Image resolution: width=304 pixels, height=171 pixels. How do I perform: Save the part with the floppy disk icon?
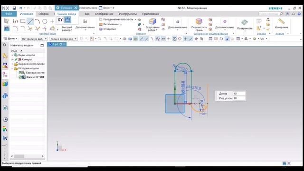point(14,8)
